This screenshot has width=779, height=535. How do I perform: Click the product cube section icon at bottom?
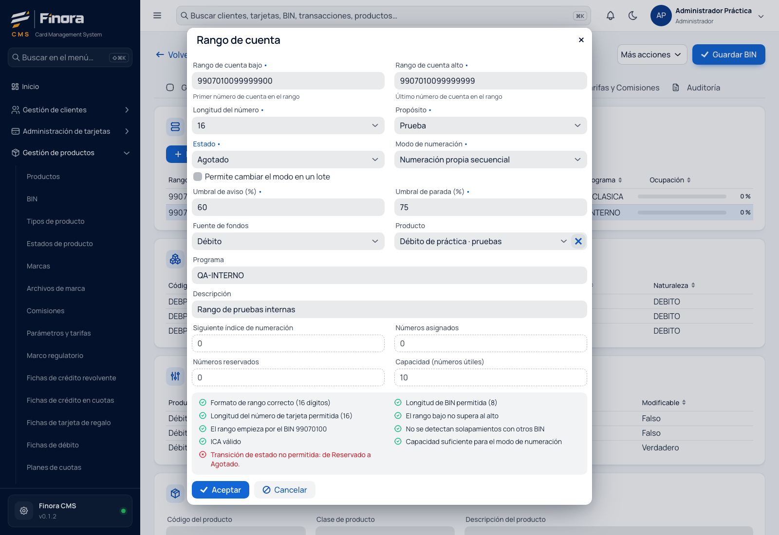(175, 494)
